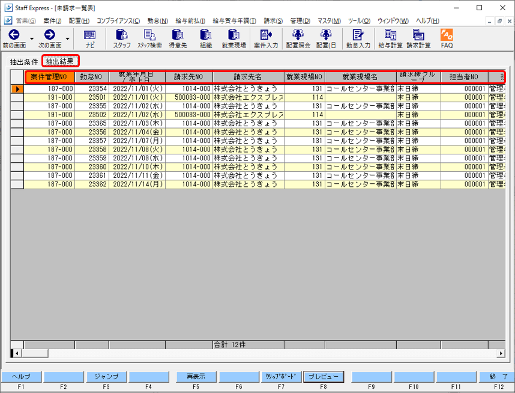This screenshot has width=515, height=393.
Task: Sort by the 勤怠NO column header
Action: [92, 77]
